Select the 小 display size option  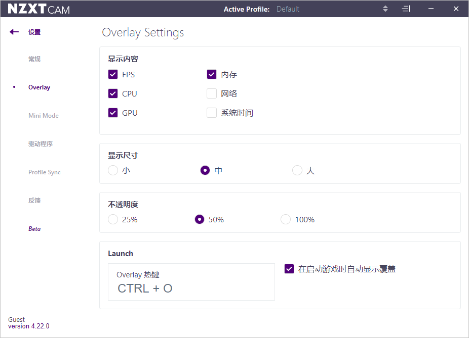[113, 170]
